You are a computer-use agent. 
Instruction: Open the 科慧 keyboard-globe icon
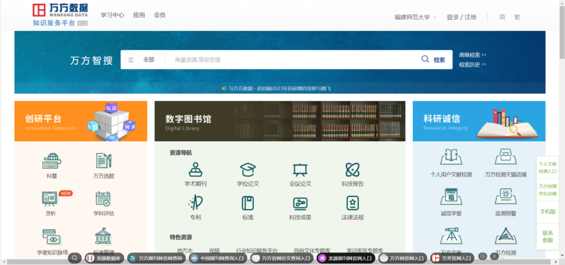click(x=52, y=161)
